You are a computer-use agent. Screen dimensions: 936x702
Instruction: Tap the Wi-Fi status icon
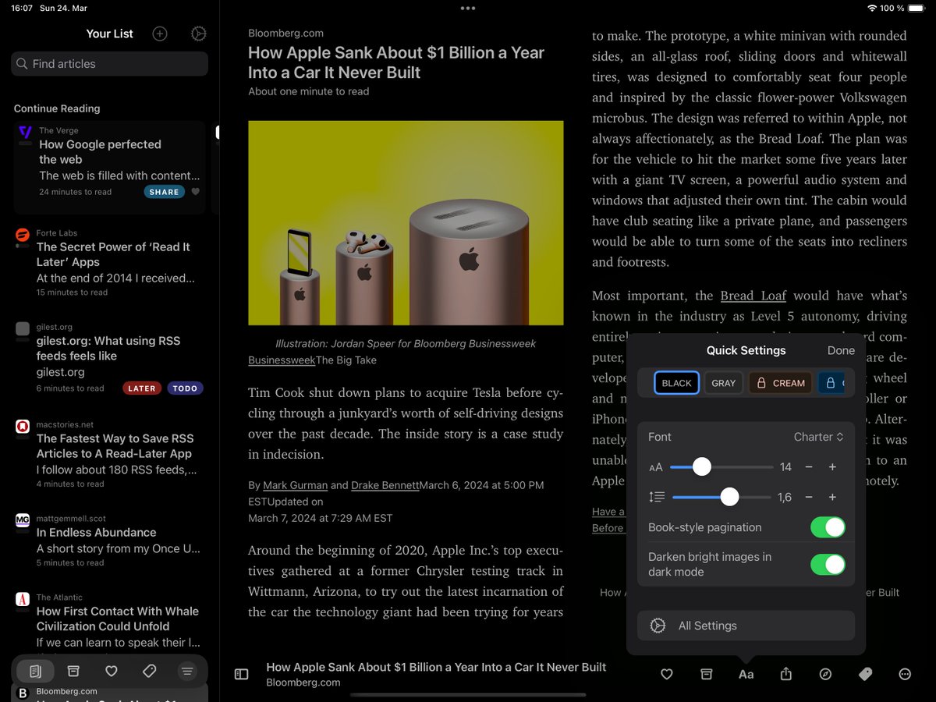coord(871,8)
